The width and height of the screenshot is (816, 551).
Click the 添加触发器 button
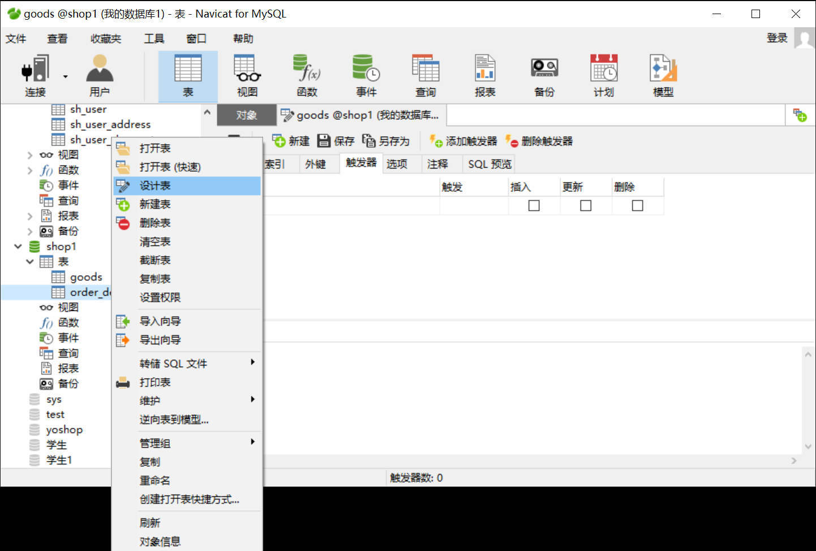(x=463, y=141)
